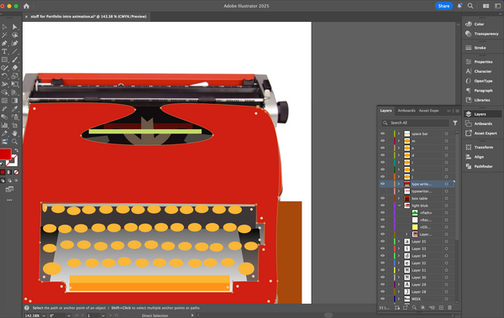Hide the box table layer
This screenshot has width=504, height=318.
coord(382,198)
